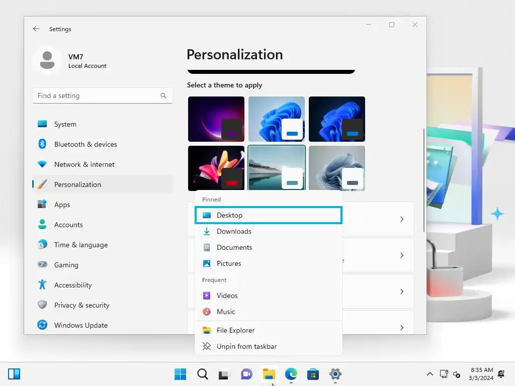The height and width of the screenshot is (386, 515).
Task: Expand the first settings row chevron
Action: (402, 219)
